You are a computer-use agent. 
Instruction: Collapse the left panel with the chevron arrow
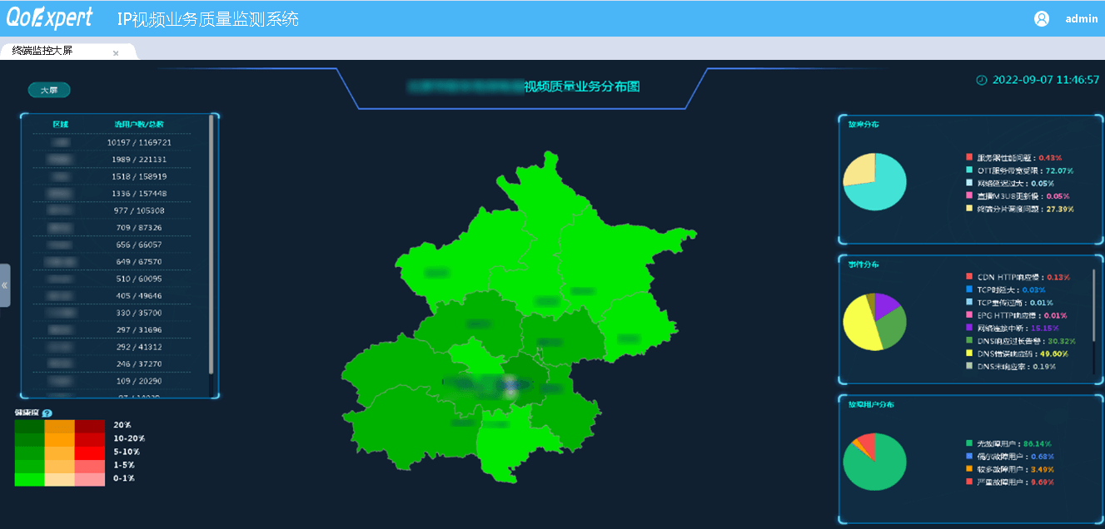click(x=5, y=284)
